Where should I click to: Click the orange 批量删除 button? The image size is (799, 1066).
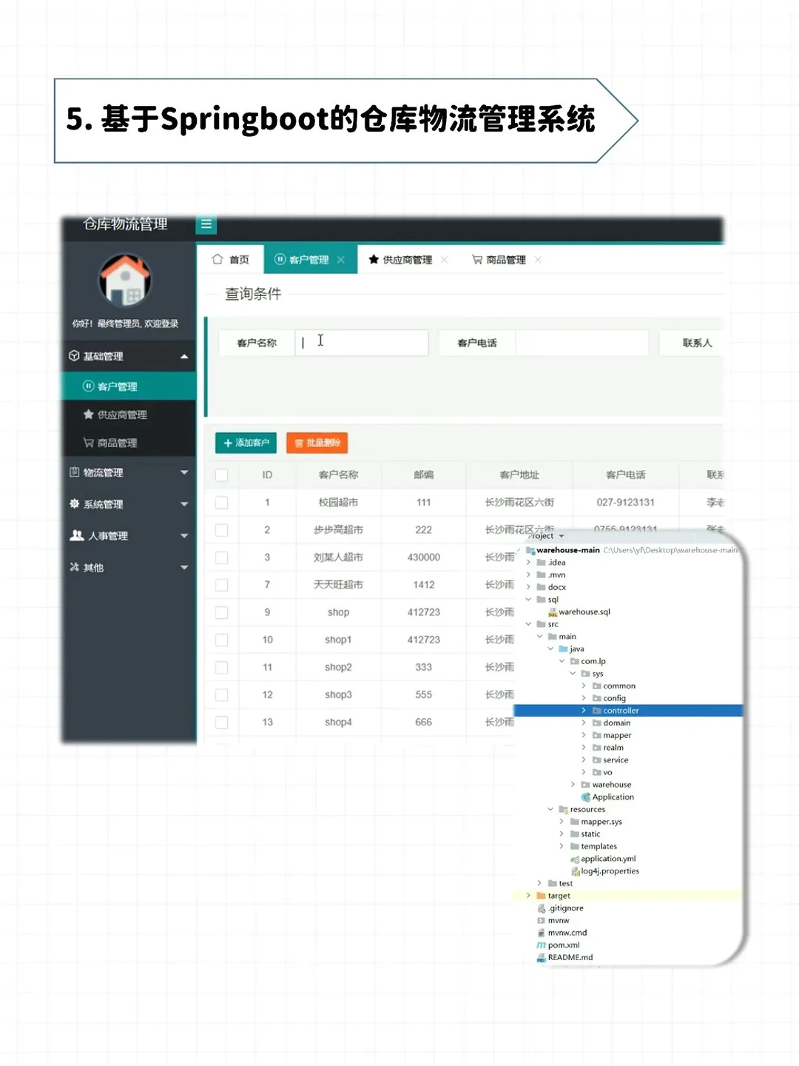point(317,443)
